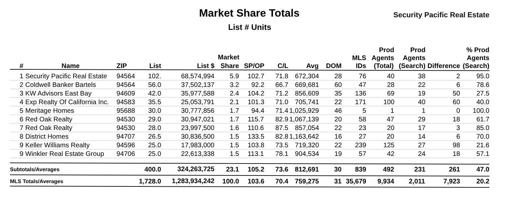Image resolution: width=507 pixels, height=204 pixels.
Task: Click the DOM column header
Action: (x=334, y=66)
